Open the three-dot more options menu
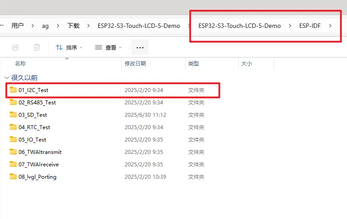The height and width of the screenshot is (219, 347). click(x=140, y=47)
